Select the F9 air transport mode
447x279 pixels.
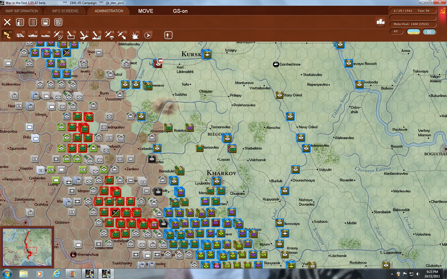click(109, 35)
